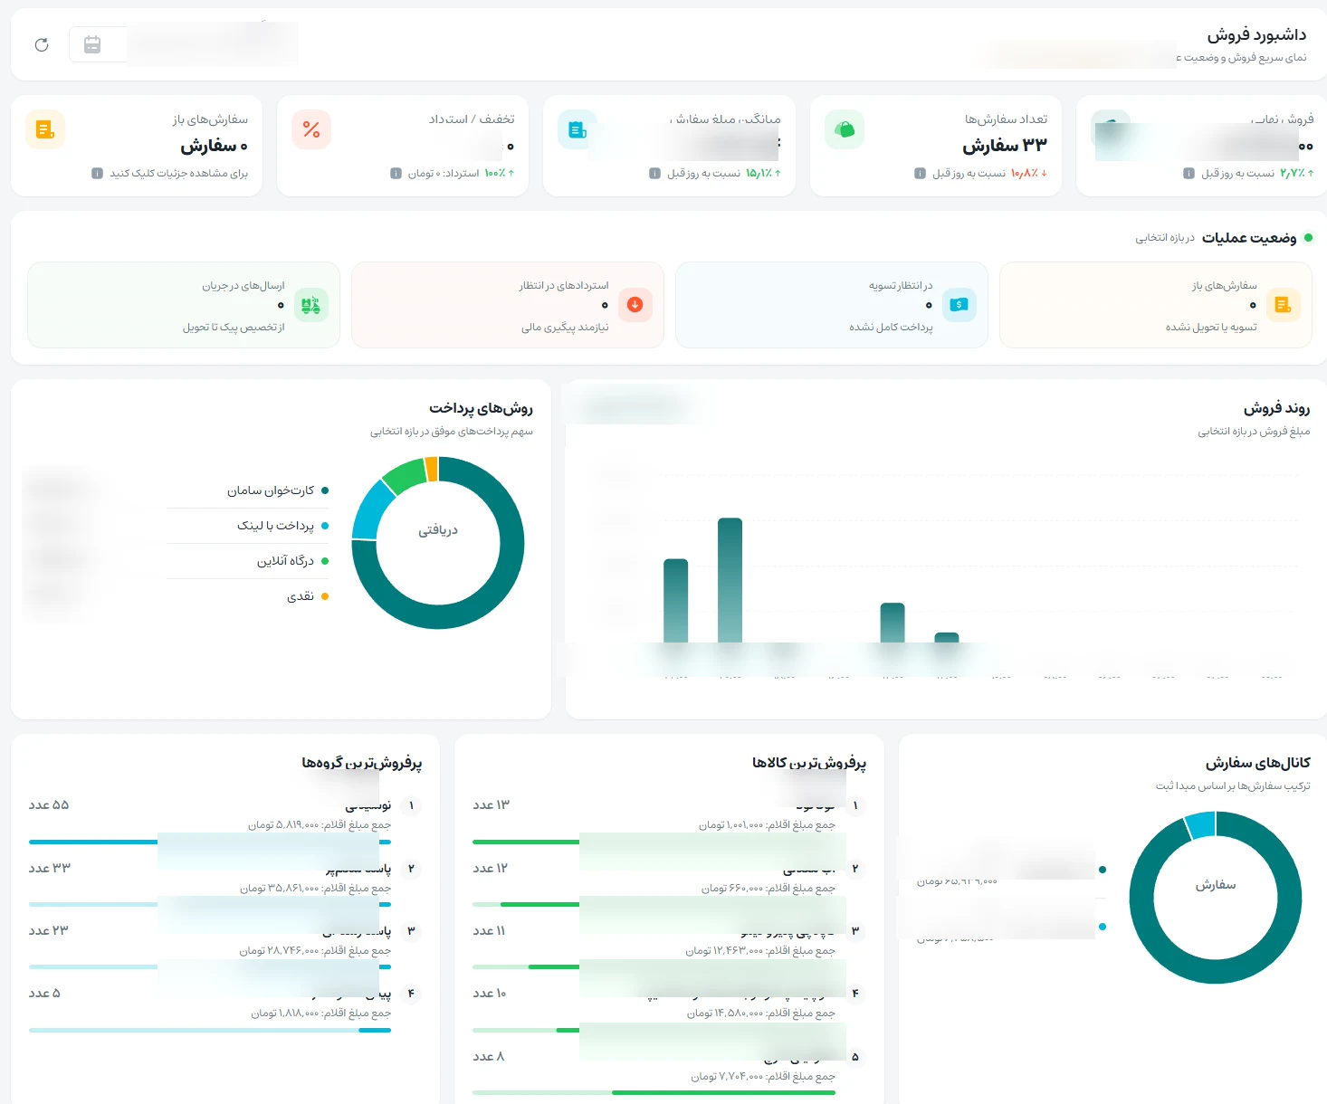Image resolution: width=1327 pixels, height=1104 pixels.
Task: Click the 'روش‌های پرداخت' section heading
Action: point(482,408)
